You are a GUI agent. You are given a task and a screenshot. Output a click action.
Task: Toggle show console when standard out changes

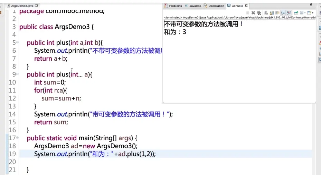click(x=283, y=13)
